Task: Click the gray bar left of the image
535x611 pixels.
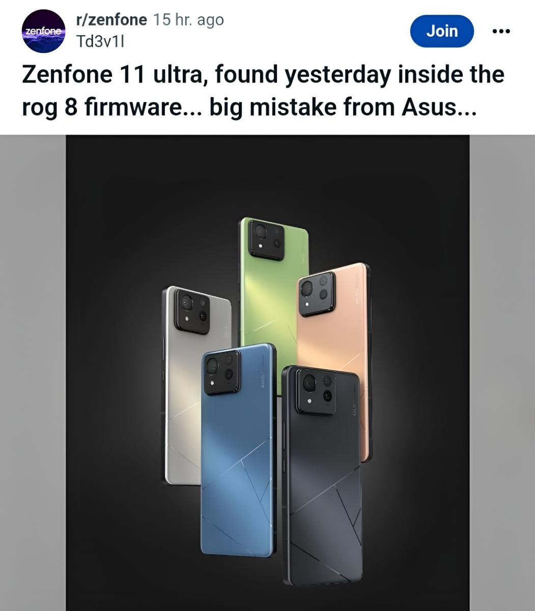Action: (x=33, y=373)
